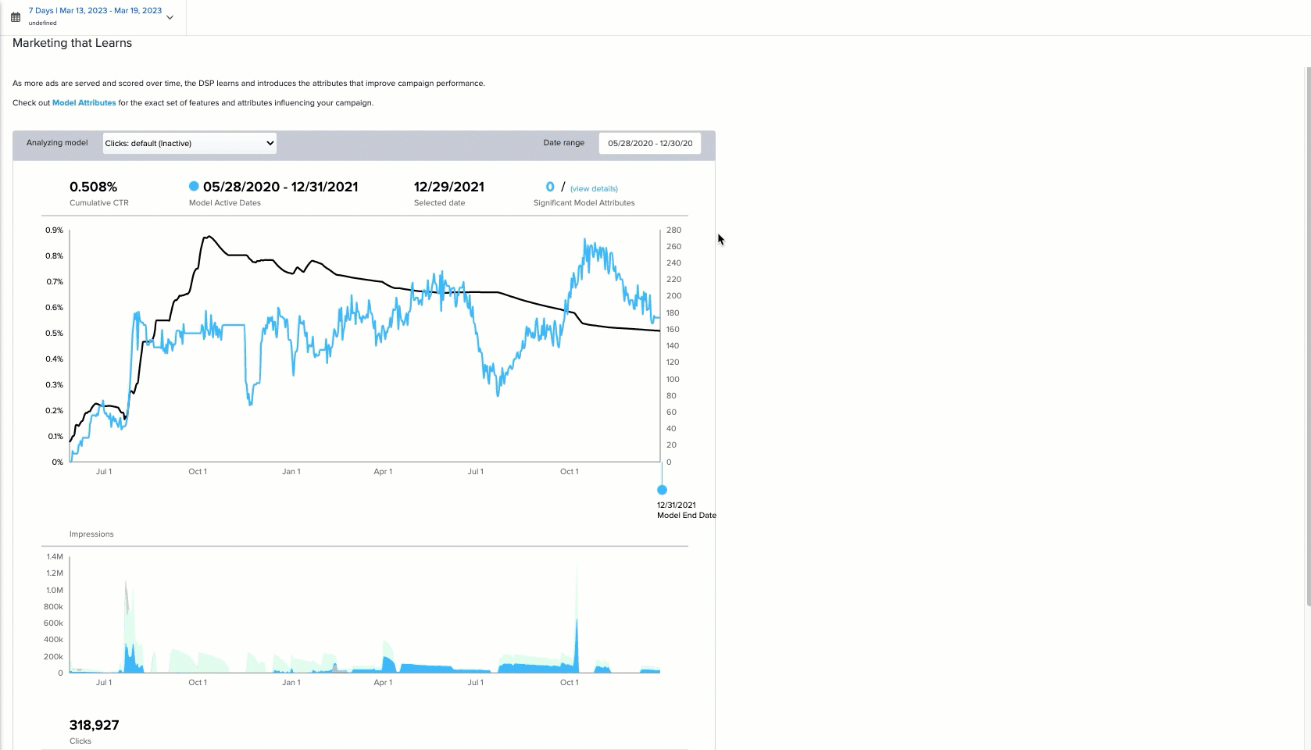This screenshot has width=1311, height=750.
Task: Open the view details link
Action: point(594,189)
